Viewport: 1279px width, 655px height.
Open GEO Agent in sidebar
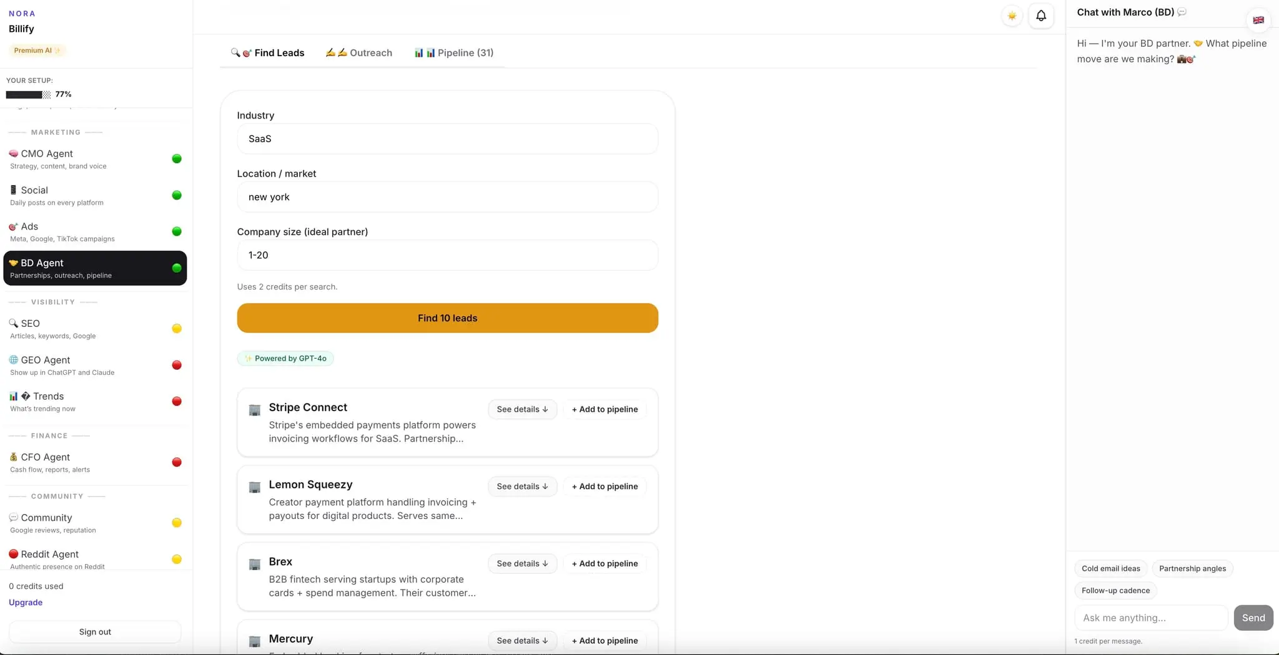coord(95,365)
